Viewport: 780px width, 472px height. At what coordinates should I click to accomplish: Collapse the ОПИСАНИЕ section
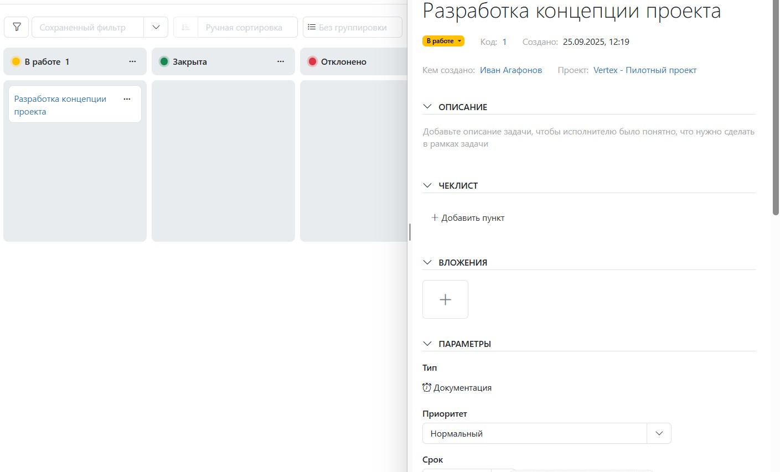(x=427, y=107)
